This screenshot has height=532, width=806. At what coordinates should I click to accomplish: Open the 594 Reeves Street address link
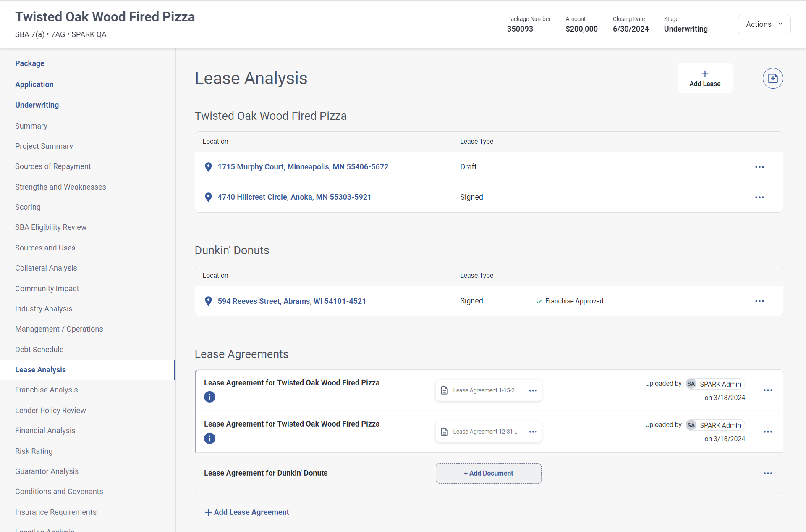point(292,301)
